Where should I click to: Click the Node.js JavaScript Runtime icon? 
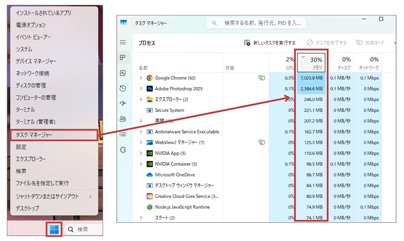(150, 207)
